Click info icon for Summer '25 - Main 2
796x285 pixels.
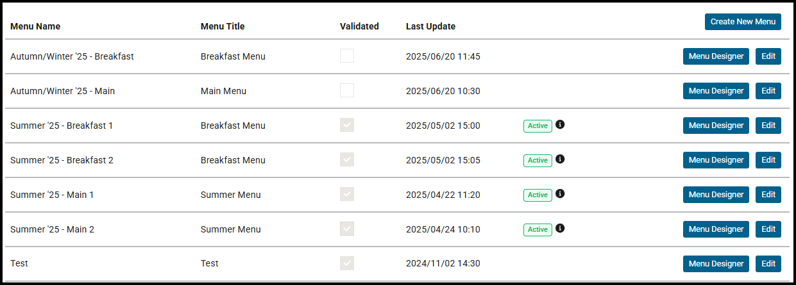tap(560, 228)
